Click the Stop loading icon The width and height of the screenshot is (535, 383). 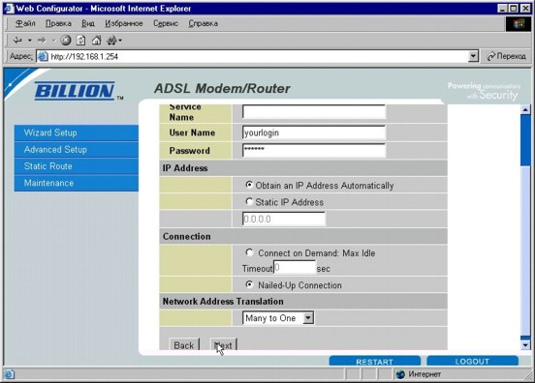click(66, 41)
